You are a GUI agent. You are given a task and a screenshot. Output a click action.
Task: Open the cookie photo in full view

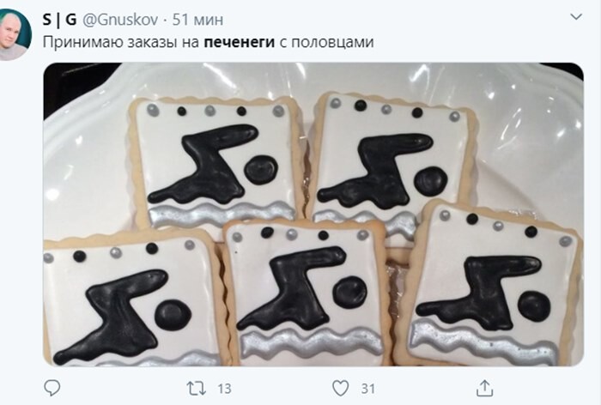click(313, 215)
